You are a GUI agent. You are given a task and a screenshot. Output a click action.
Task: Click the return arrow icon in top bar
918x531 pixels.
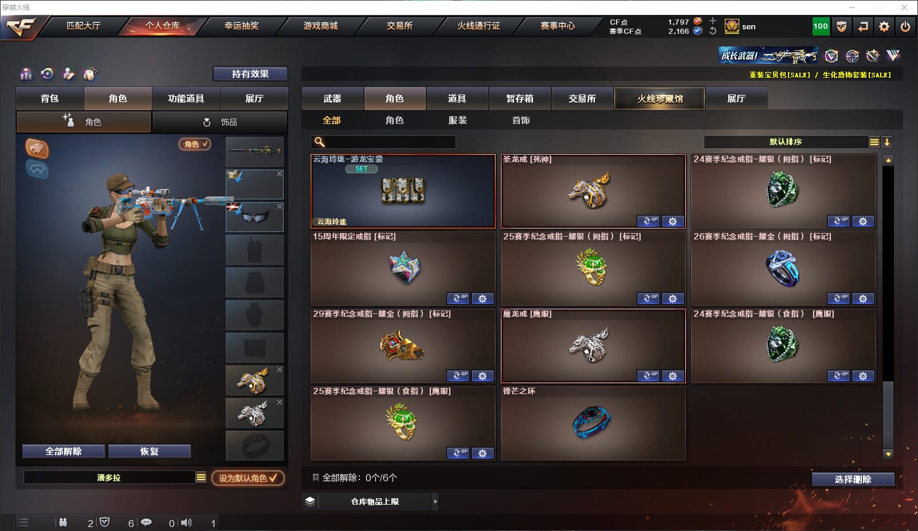(863, 26)
